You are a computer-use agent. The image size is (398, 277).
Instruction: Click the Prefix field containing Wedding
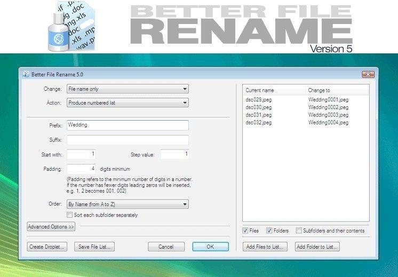[x=128, y=125]
